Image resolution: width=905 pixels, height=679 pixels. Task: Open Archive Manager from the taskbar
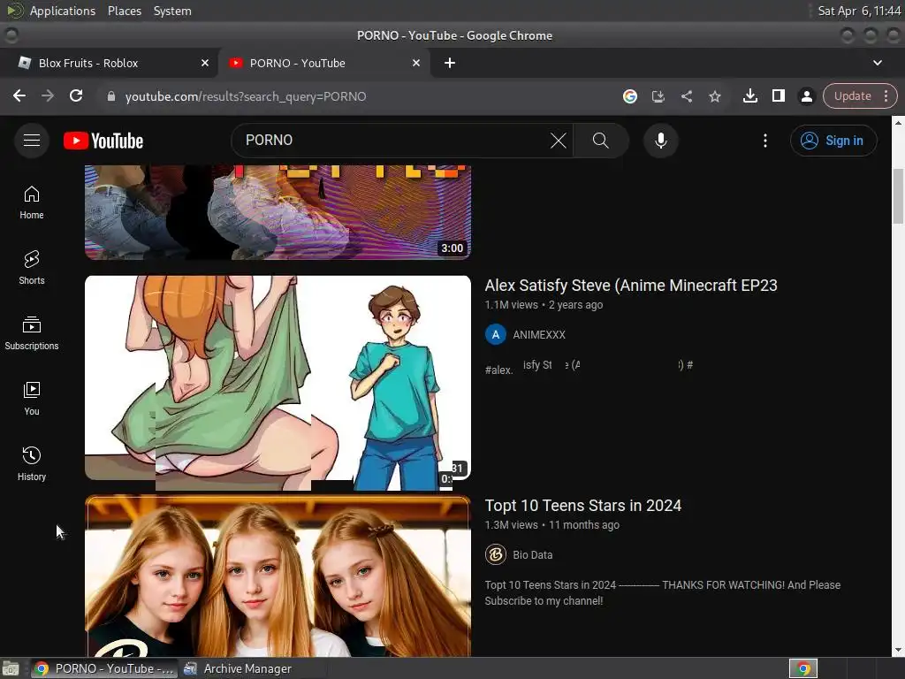(237, 668)
